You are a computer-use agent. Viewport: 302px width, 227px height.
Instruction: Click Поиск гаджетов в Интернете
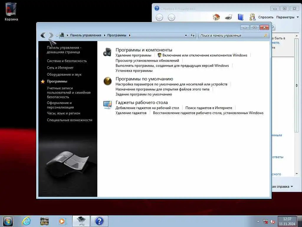coord(209,108)
